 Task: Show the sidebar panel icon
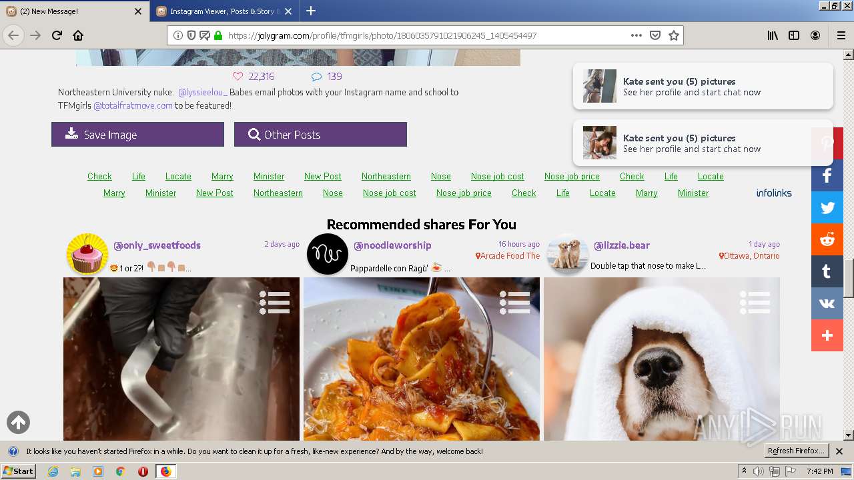click(x=794, y=35)
